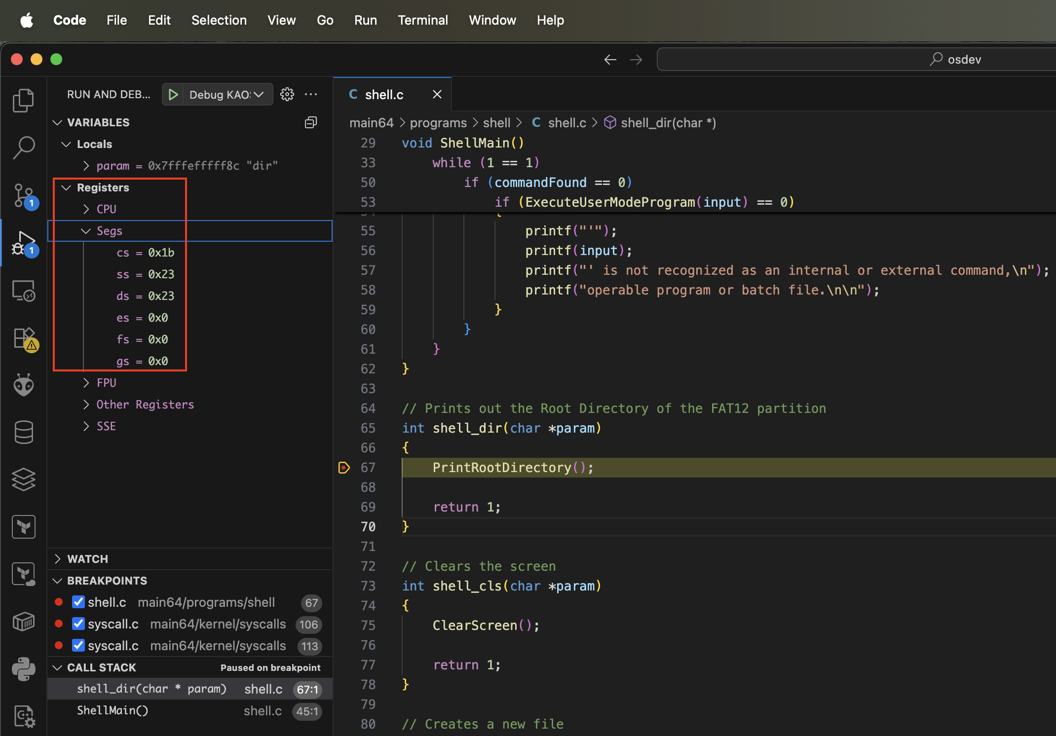This screenshot has height=736, width=1056.
Task: Collapse the Registers scope
Action: (66, 187)
